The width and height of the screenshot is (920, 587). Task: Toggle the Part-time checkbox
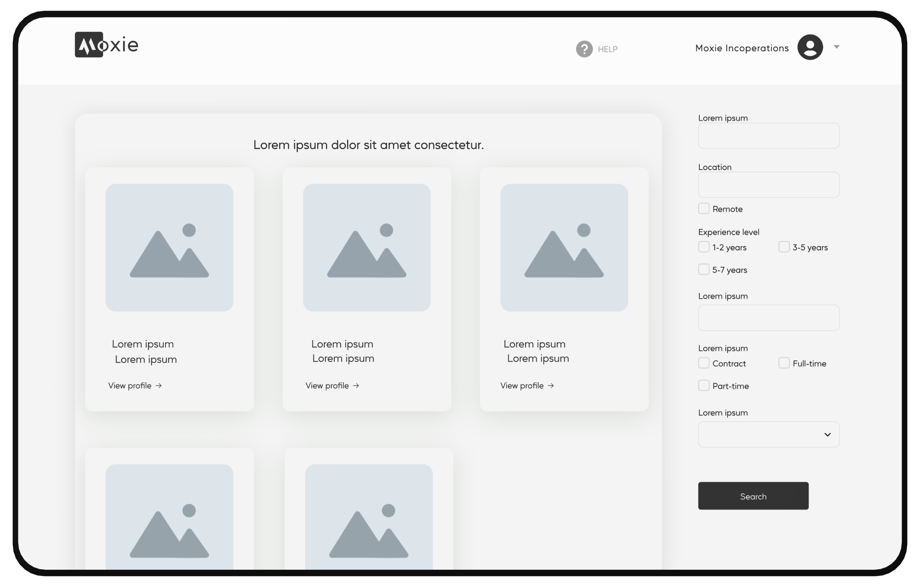(x=703, y=385)
